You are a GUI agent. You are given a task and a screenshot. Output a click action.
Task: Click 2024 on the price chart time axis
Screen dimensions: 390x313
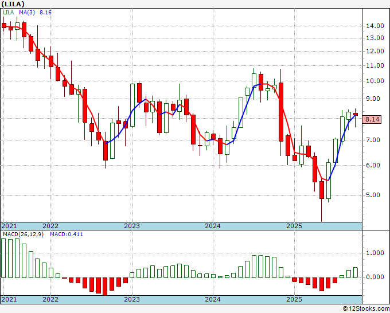tap(213, 226)
